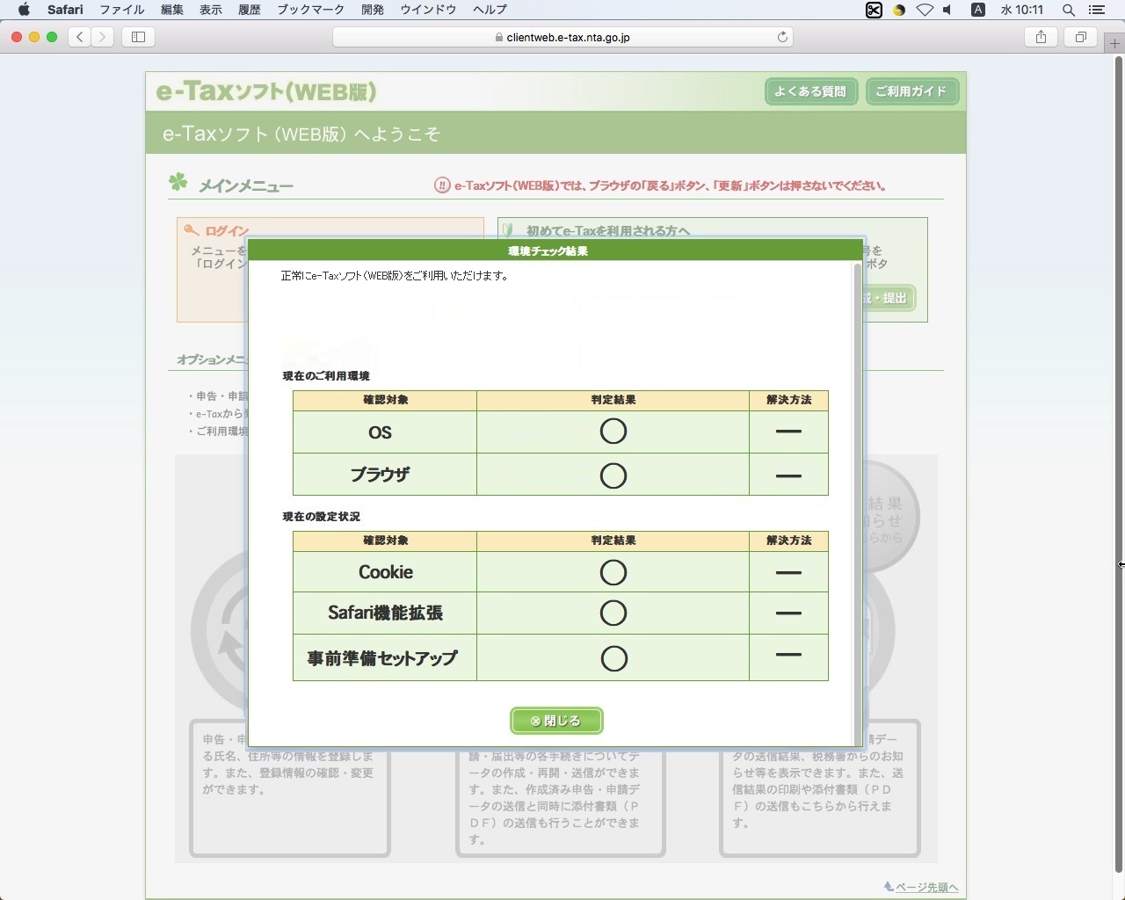The image size is (1125, 900).
Task: Click the dialog's vertical scrollbar
Action: point(858,504)
